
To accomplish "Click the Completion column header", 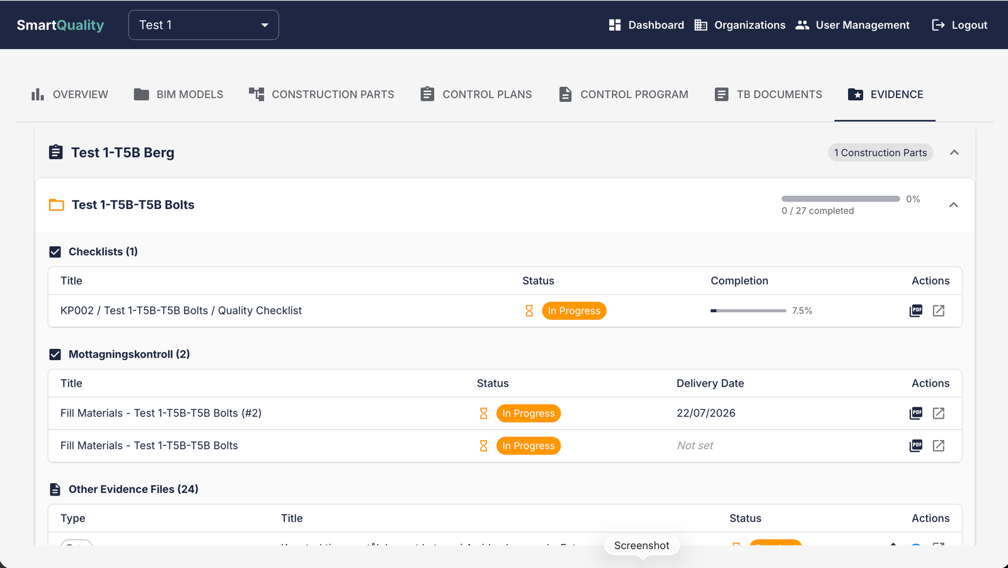I will click(740, 281).
